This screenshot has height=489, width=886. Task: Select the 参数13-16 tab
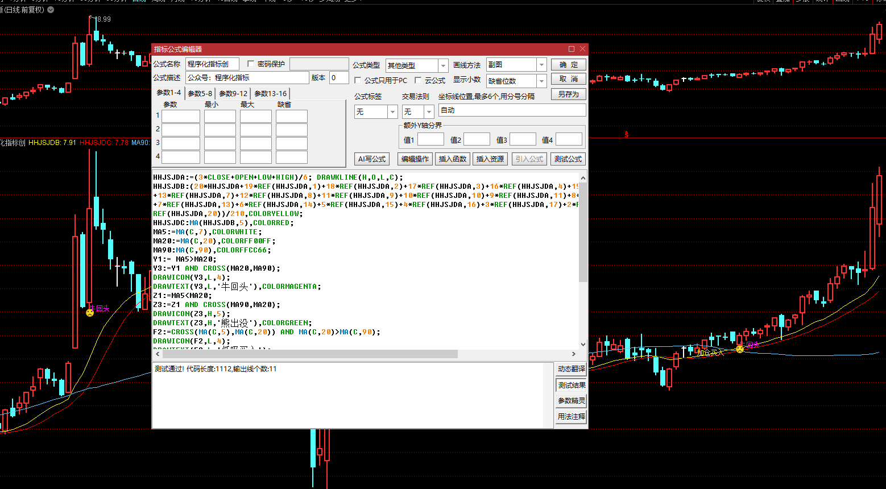[x=270, y=93]
